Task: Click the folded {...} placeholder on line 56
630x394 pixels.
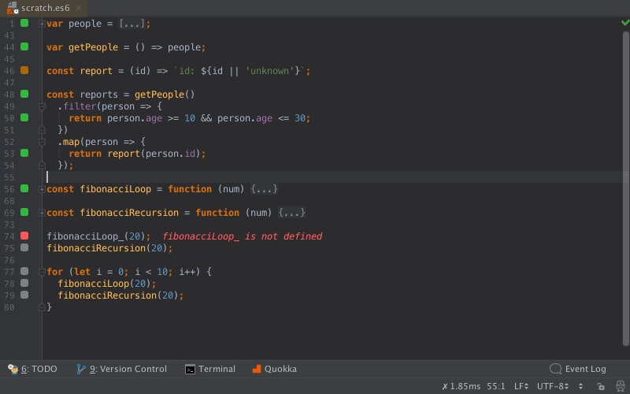Action: tap(264, 189)
